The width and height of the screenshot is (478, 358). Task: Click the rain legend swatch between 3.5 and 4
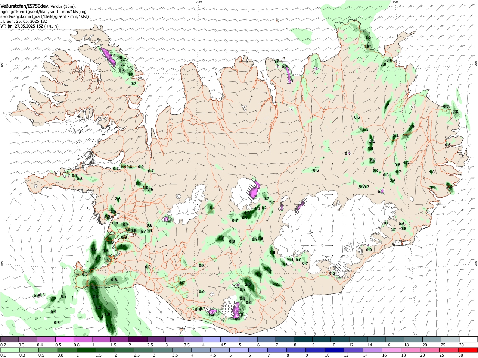click(x=181, y=350)
